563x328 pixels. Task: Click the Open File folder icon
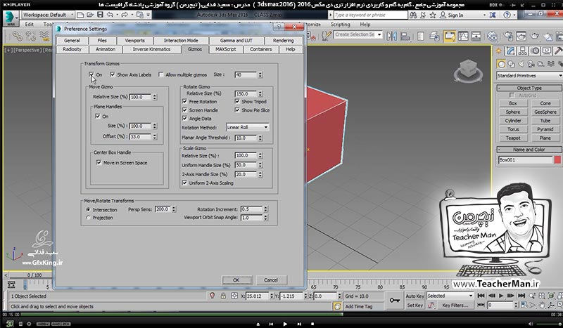click(x=90, y=15)
